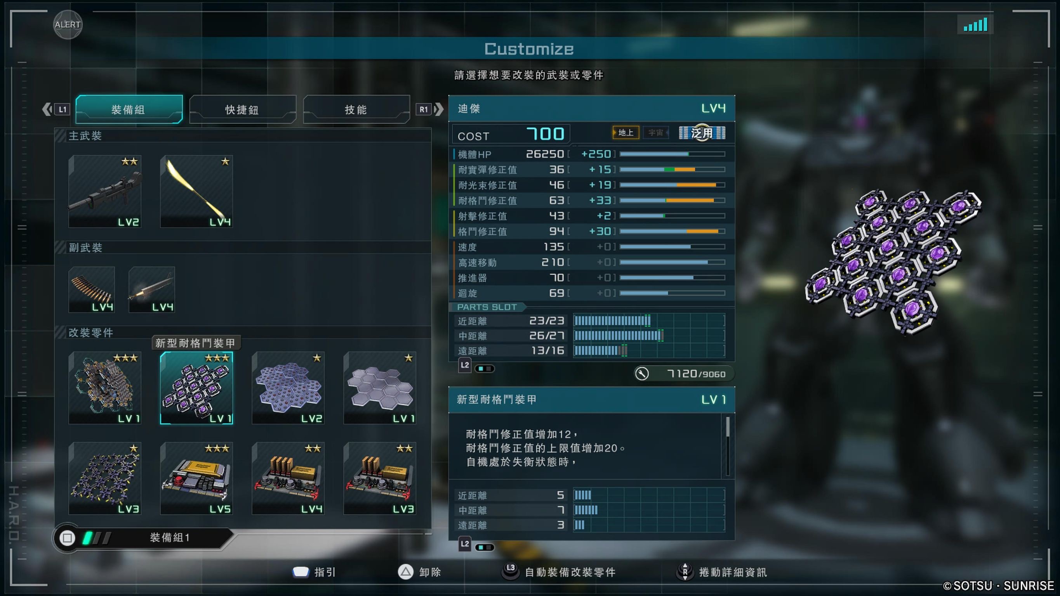Select the LV4 heat blade main weapon

[x=196, y=191]
